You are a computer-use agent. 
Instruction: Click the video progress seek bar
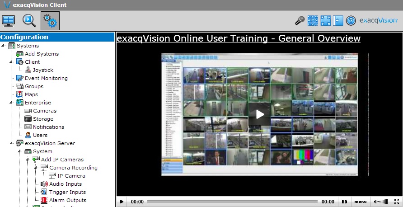click(x=232, y=202)
